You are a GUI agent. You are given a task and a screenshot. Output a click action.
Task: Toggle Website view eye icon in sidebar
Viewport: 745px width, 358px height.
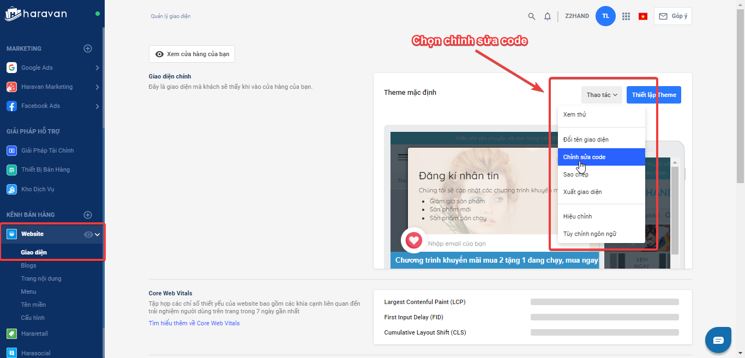[88, 234]
